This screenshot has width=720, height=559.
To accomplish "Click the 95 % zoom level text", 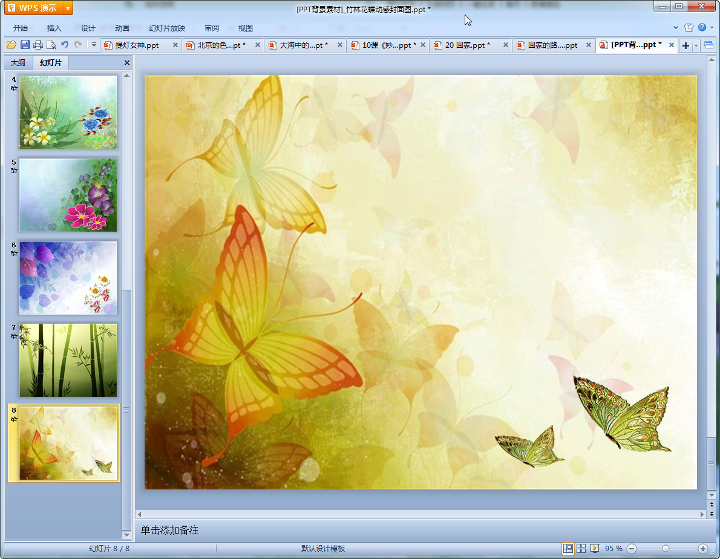I will (614, 549).
